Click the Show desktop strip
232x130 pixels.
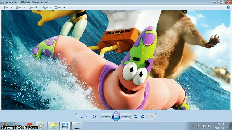231,126
